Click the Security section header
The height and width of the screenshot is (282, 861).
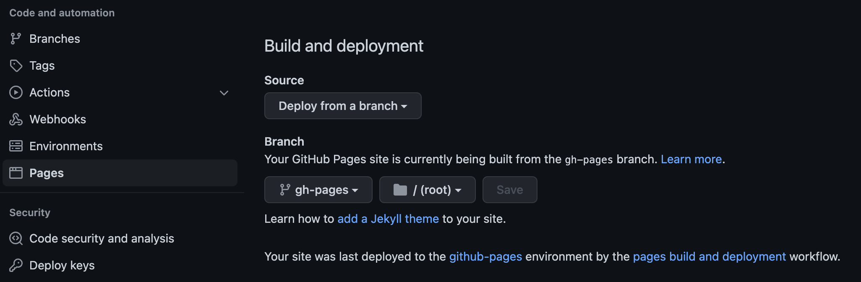tap(30, 213)
